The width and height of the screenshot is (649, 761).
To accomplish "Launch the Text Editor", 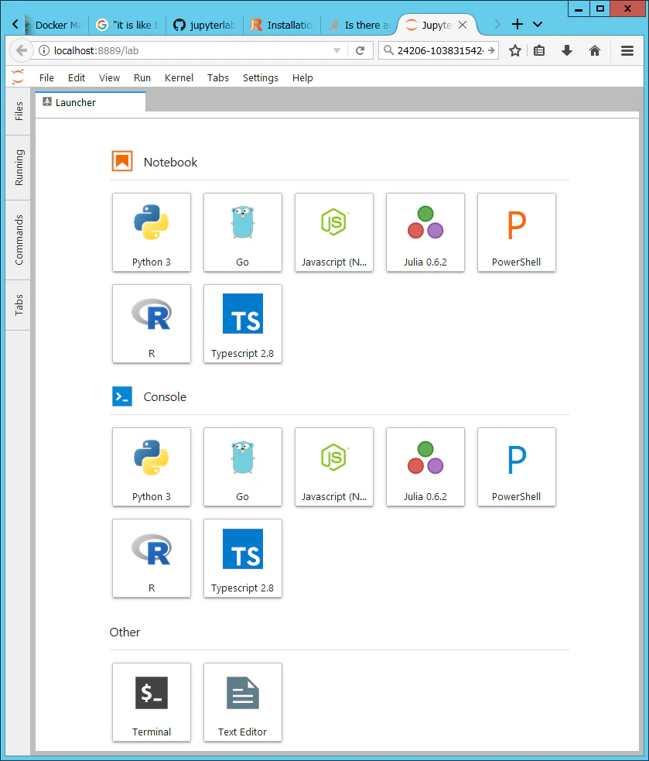I will [x=243, y=702].
